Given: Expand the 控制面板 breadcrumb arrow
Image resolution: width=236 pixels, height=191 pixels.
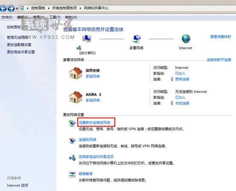Looking at the screenshot, I should (49, 8).
